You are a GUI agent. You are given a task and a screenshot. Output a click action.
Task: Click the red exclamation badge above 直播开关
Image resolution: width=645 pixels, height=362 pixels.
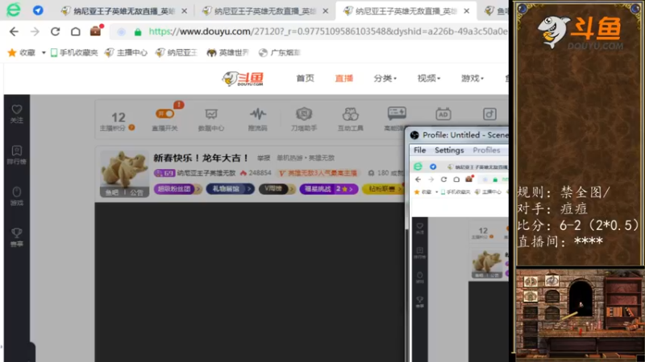(x=178, y=105)
